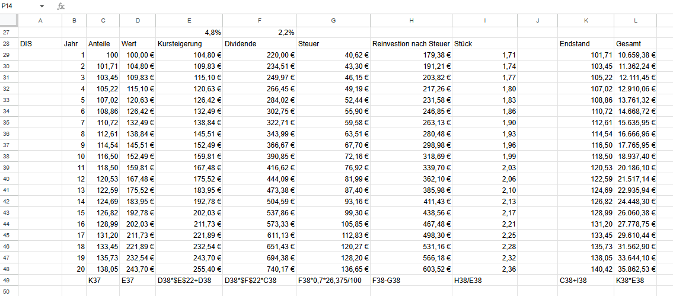Click the 49,19 € tax cell

[333, 88]
